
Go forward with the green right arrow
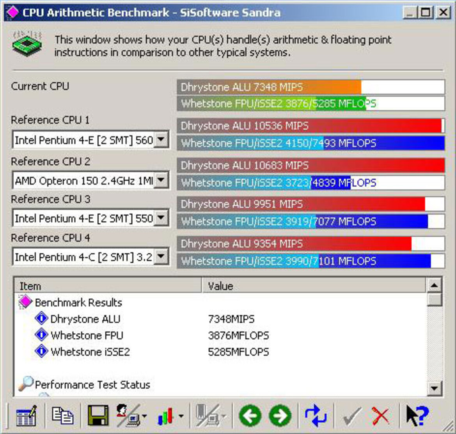[280, 416]
